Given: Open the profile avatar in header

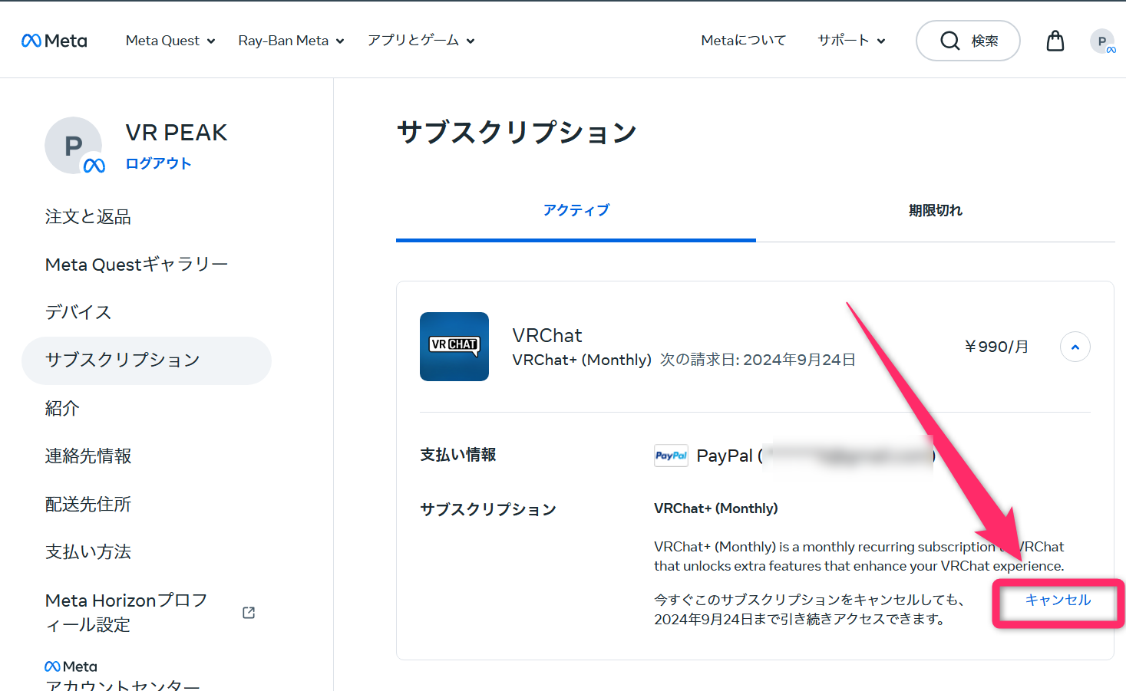Looking at the screenshot, I should point(1102,41).
